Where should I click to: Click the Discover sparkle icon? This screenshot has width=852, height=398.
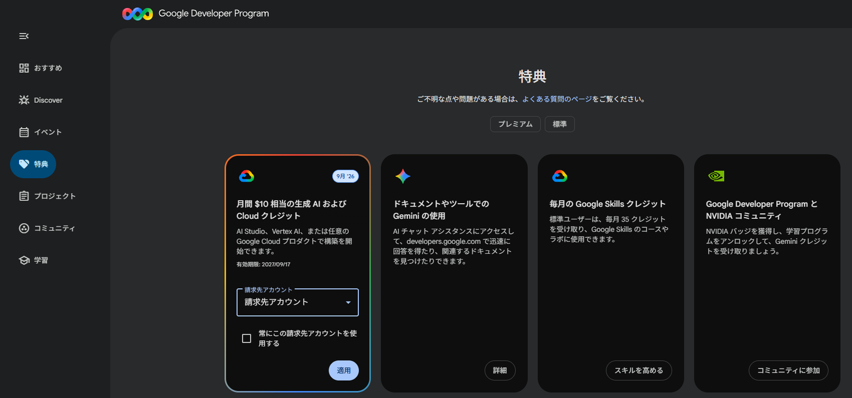click(x=24, y=100)
